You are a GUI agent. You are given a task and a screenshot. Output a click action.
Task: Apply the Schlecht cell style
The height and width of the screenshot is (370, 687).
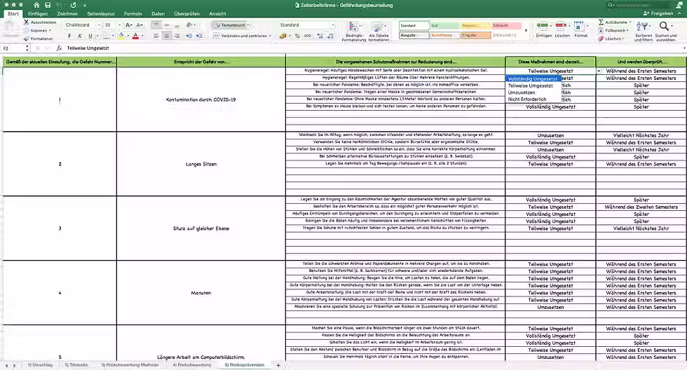(x=506, y=25)
